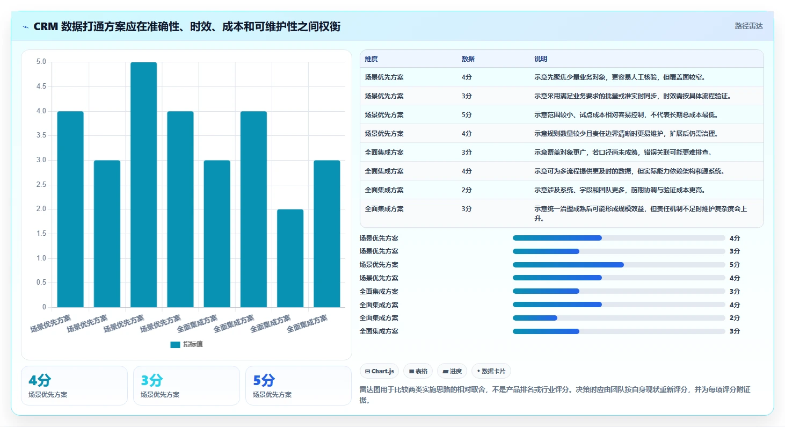
Task: Click the 全面集成方案 2分 progress bar
Action: pos(619,318)
